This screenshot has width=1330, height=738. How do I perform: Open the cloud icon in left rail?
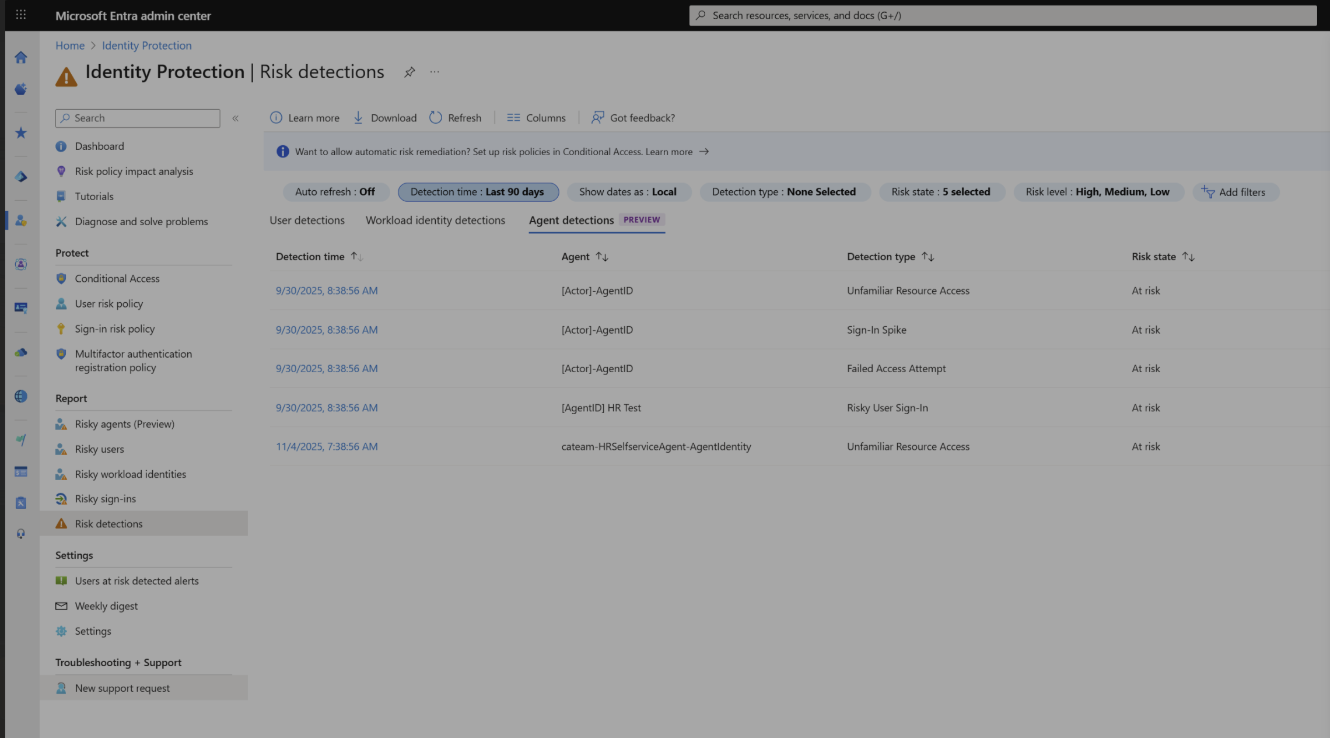(21, 352)
